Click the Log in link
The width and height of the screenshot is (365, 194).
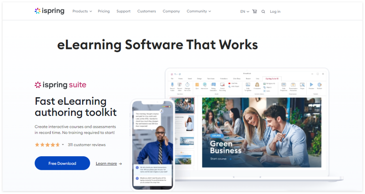pyautogui.click(x=275, y=11)
